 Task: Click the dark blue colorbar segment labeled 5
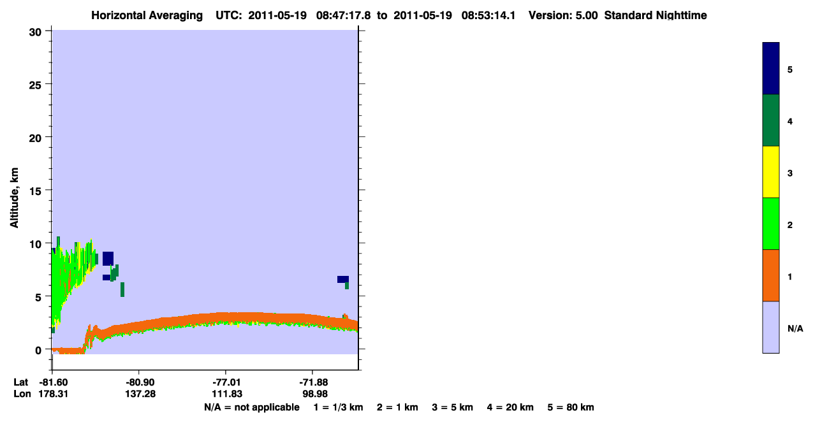pos(771,69)
